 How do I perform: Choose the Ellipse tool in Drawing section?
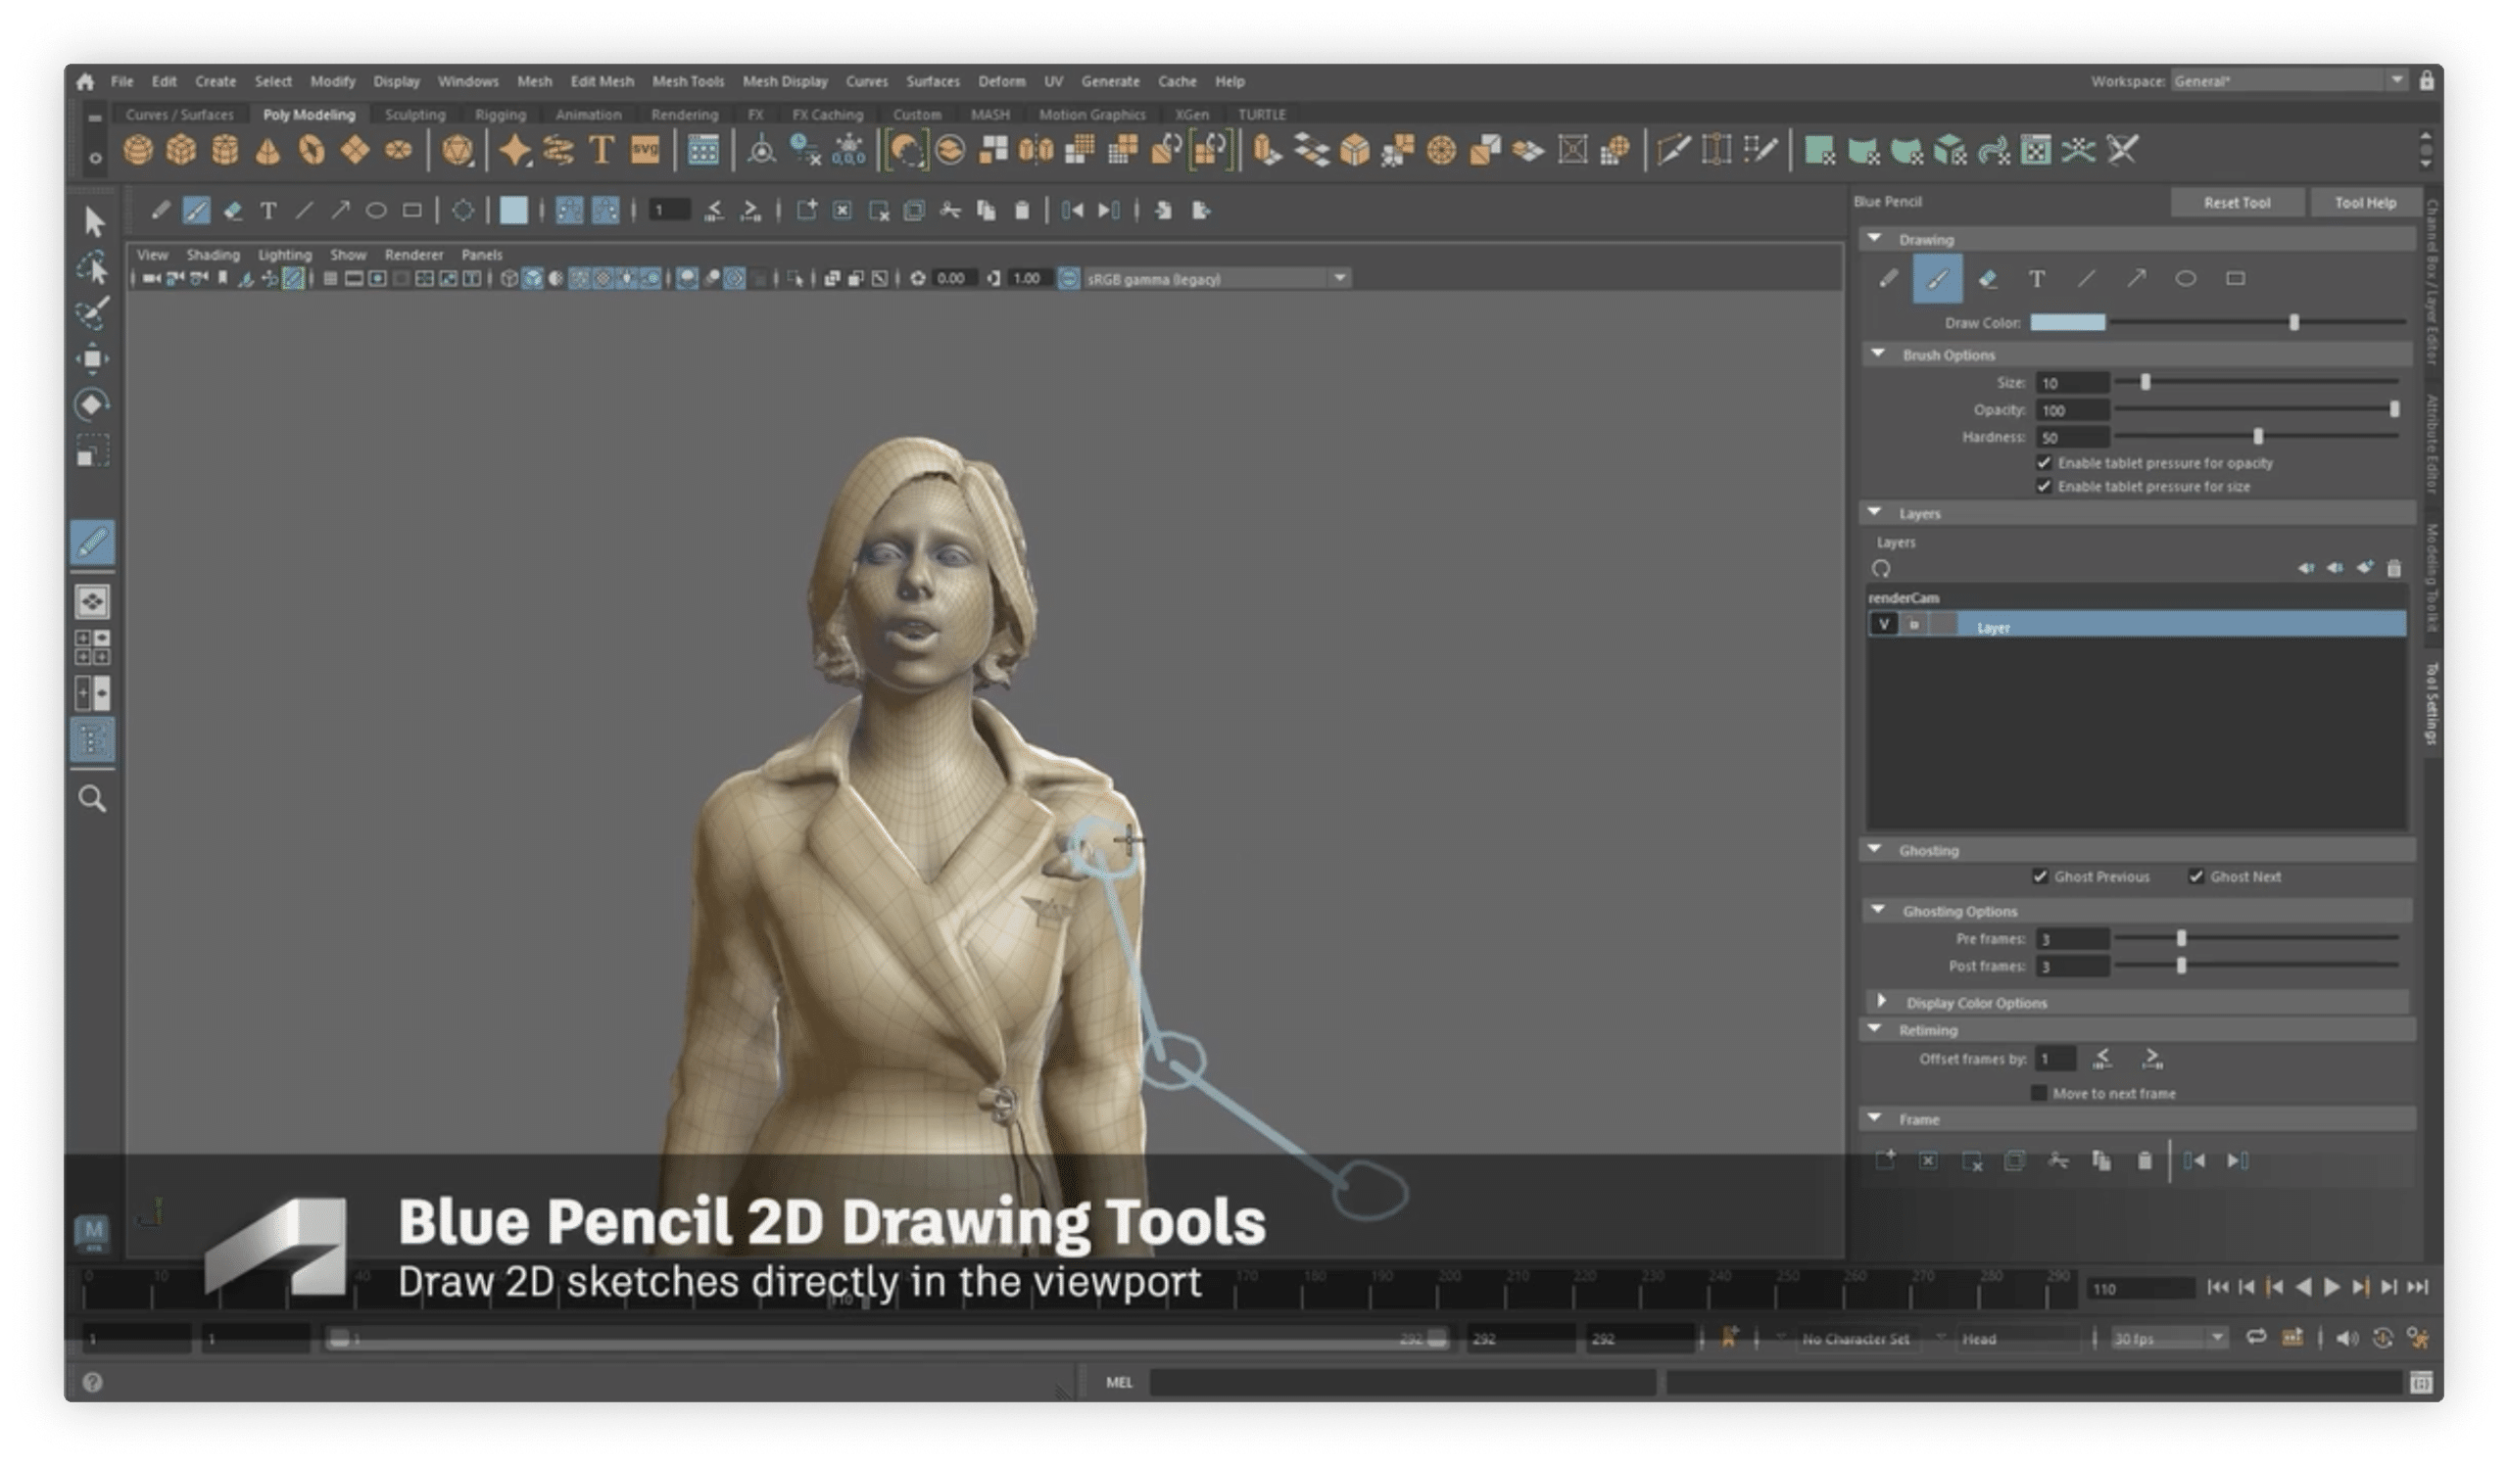(x=2186, y=279)
